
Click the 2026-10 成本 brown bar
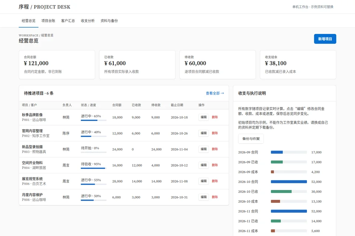coord(275,201)
